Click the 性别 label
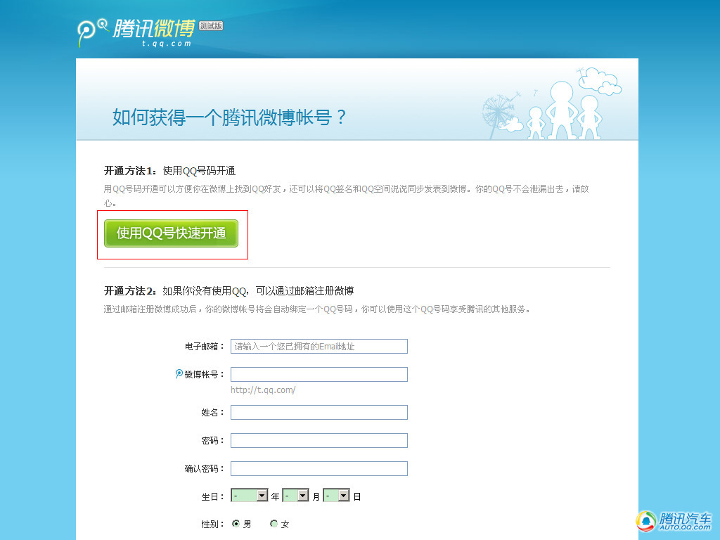 pos(212,524)
